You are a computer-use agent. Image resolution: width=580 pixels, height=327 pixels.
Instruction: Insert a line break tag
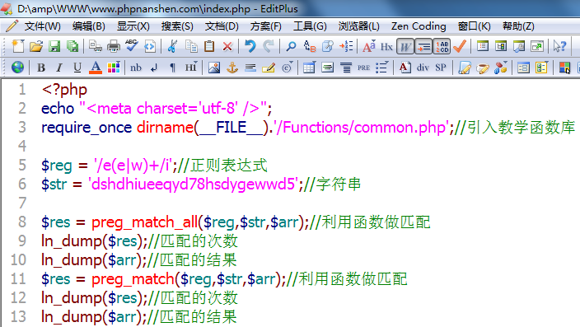point(154,68)
